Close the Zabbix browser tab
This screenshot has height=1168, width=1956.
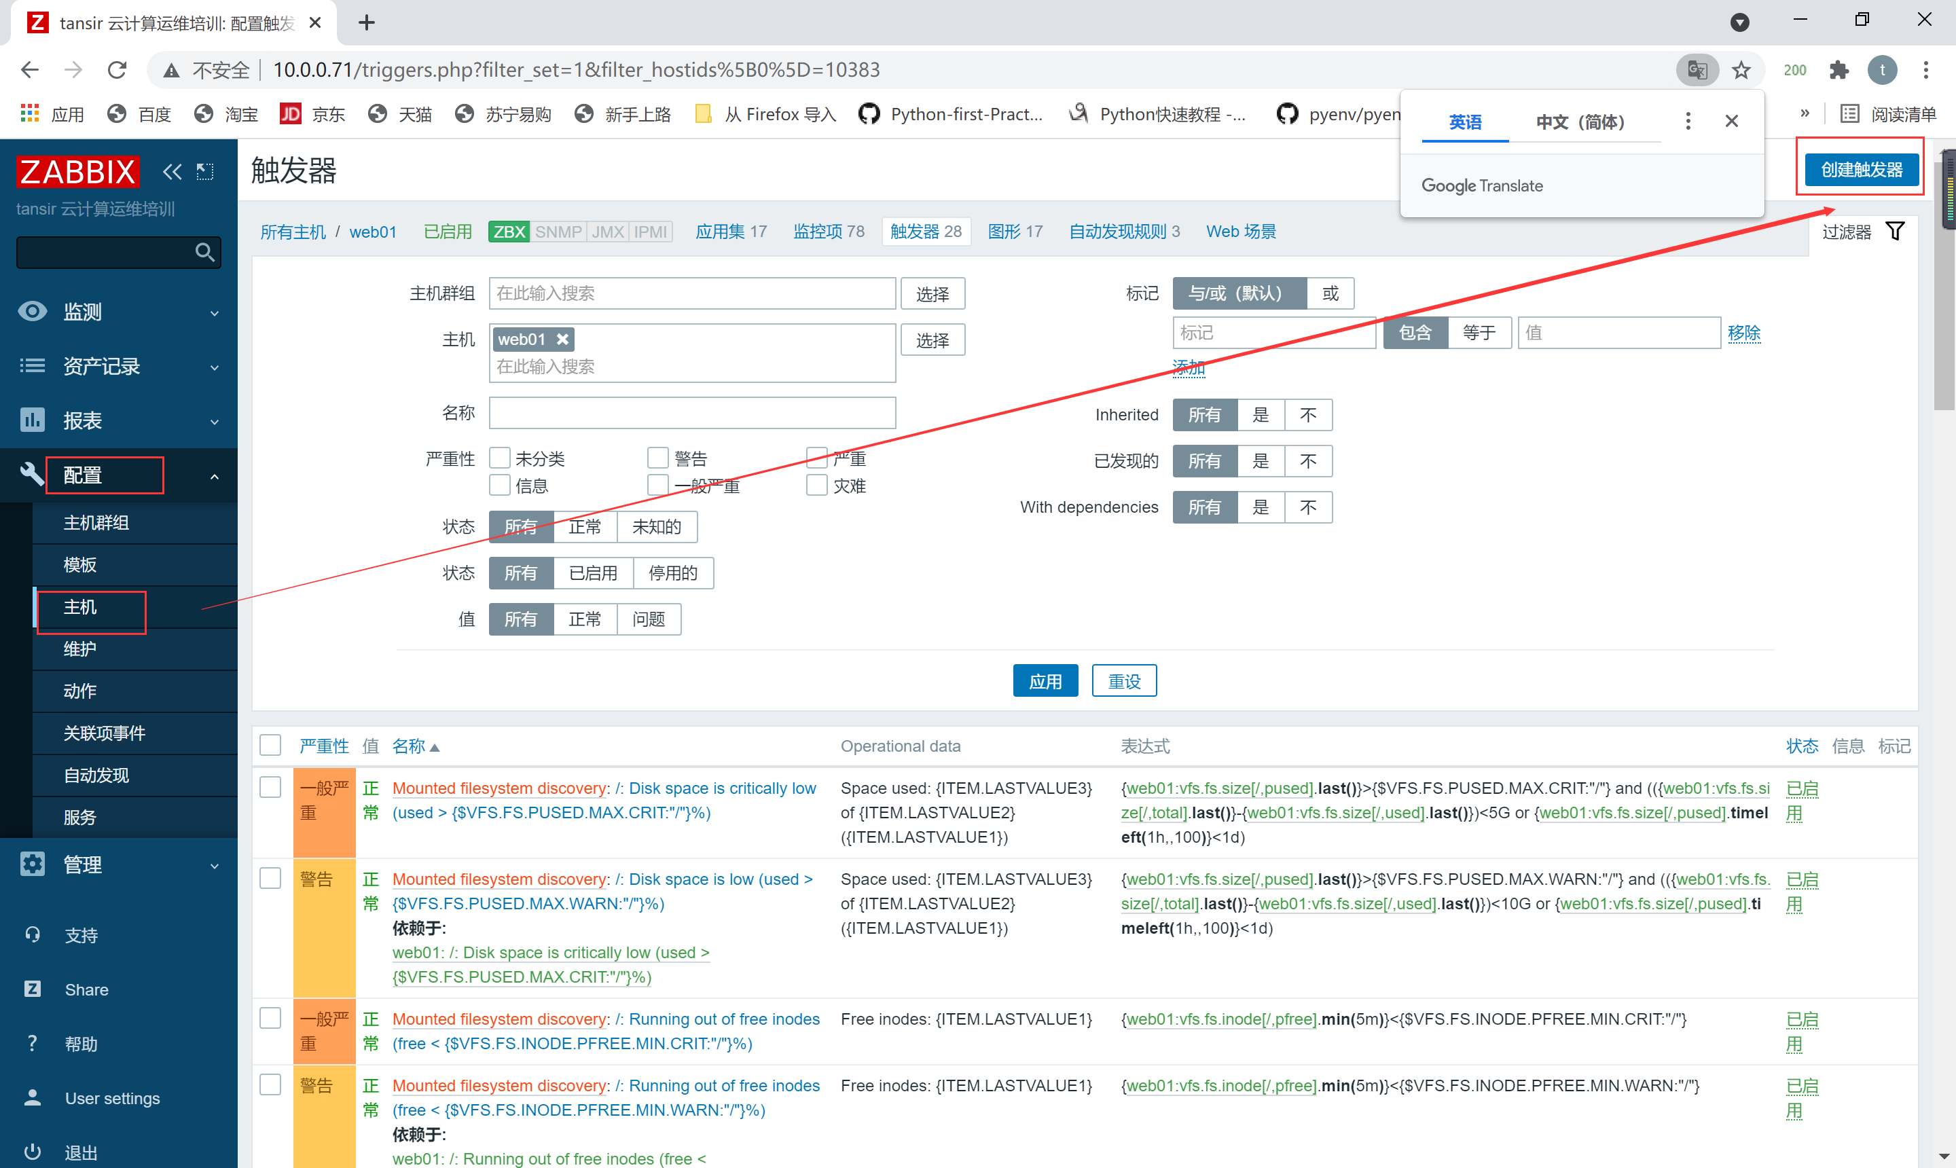point(315,23)
